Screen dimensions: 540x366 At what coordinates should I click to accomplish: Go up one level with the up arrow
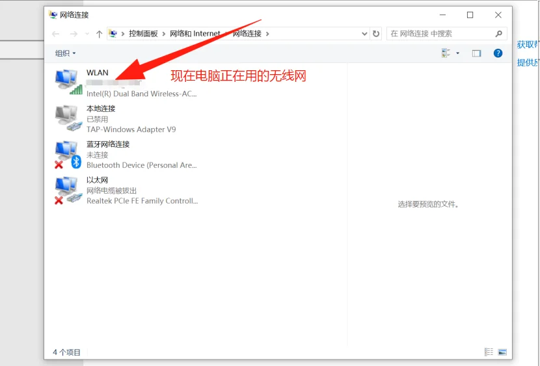99,34
